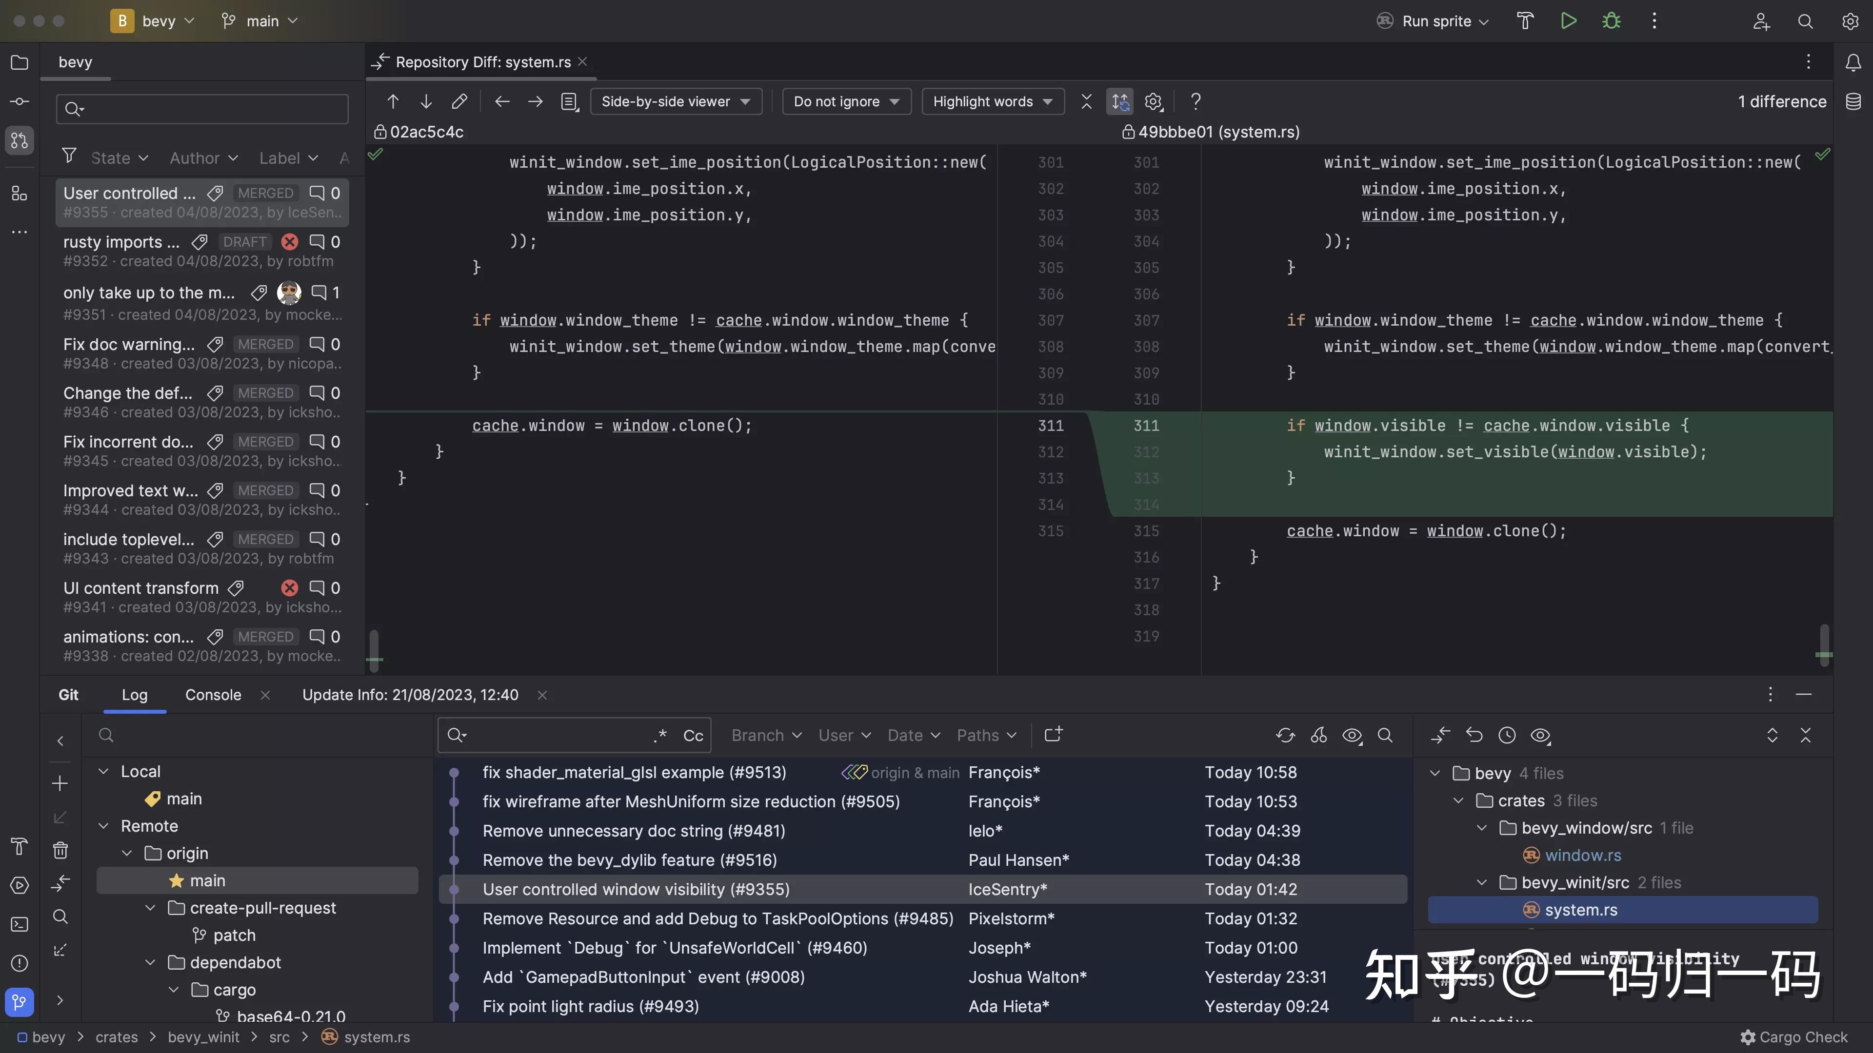Start debugging using the bug icon
This screenshot has width=1873, height=1053.
1611,20
